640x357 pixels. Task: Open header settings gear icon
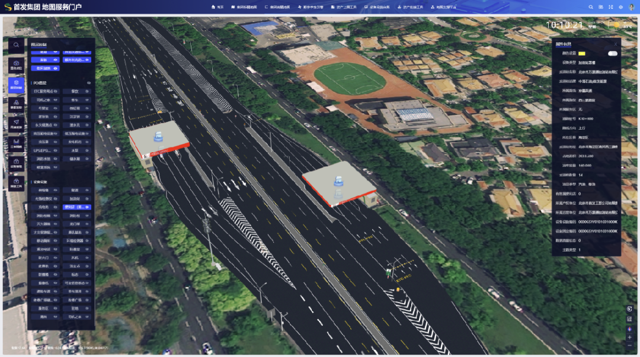[621, 7]
